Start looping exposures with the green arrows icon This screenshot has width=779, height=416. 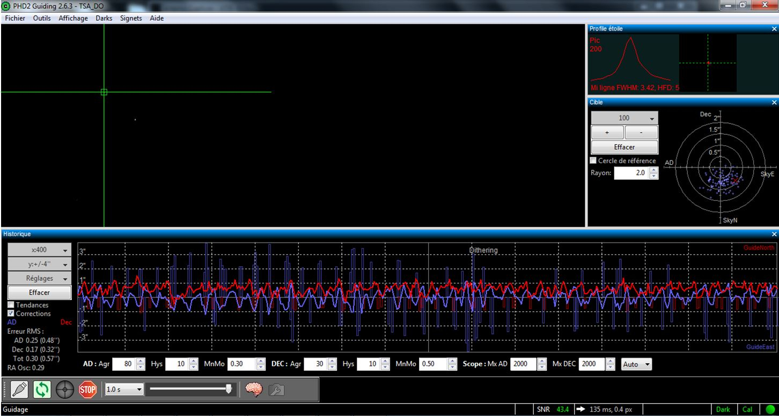pos(42,389)
